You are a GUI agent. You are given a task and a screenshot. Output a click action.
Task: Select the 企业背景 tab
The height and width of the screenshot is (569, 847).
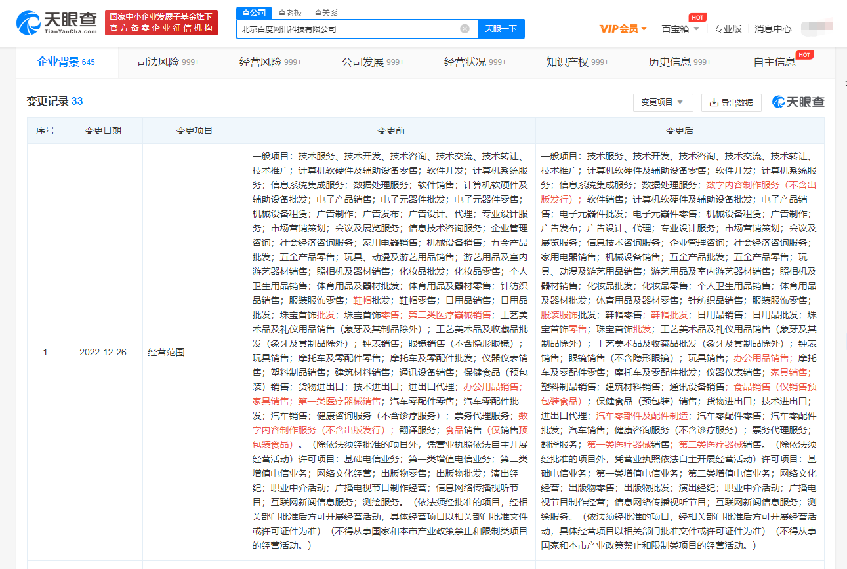[x=66, y=62]
